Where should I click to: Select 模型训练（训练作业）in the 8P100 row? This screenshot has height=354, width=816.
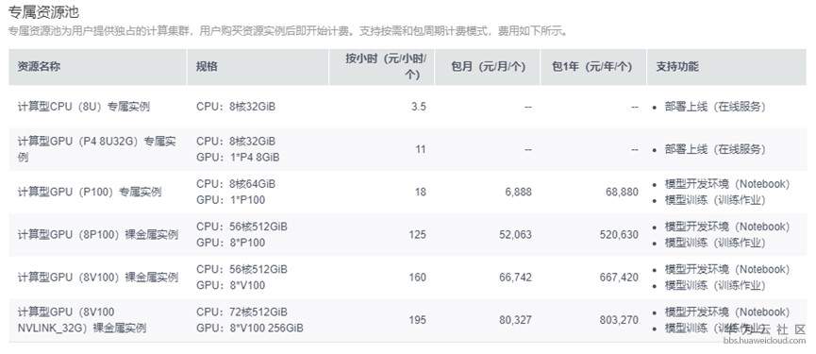(x=715, y=243)
